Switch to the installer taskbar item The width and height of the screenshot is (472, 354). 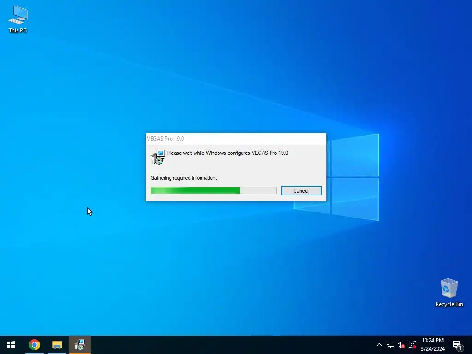80,345
